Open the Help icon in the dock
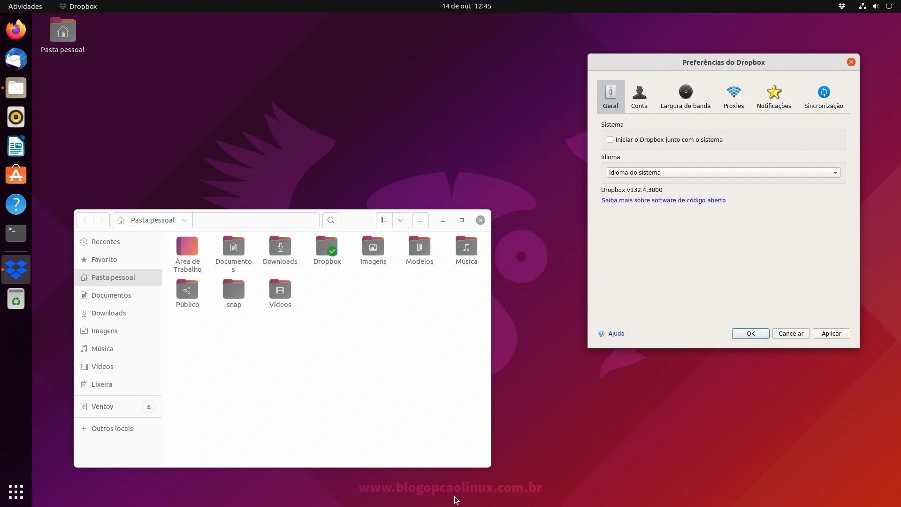 coord(16,204)
